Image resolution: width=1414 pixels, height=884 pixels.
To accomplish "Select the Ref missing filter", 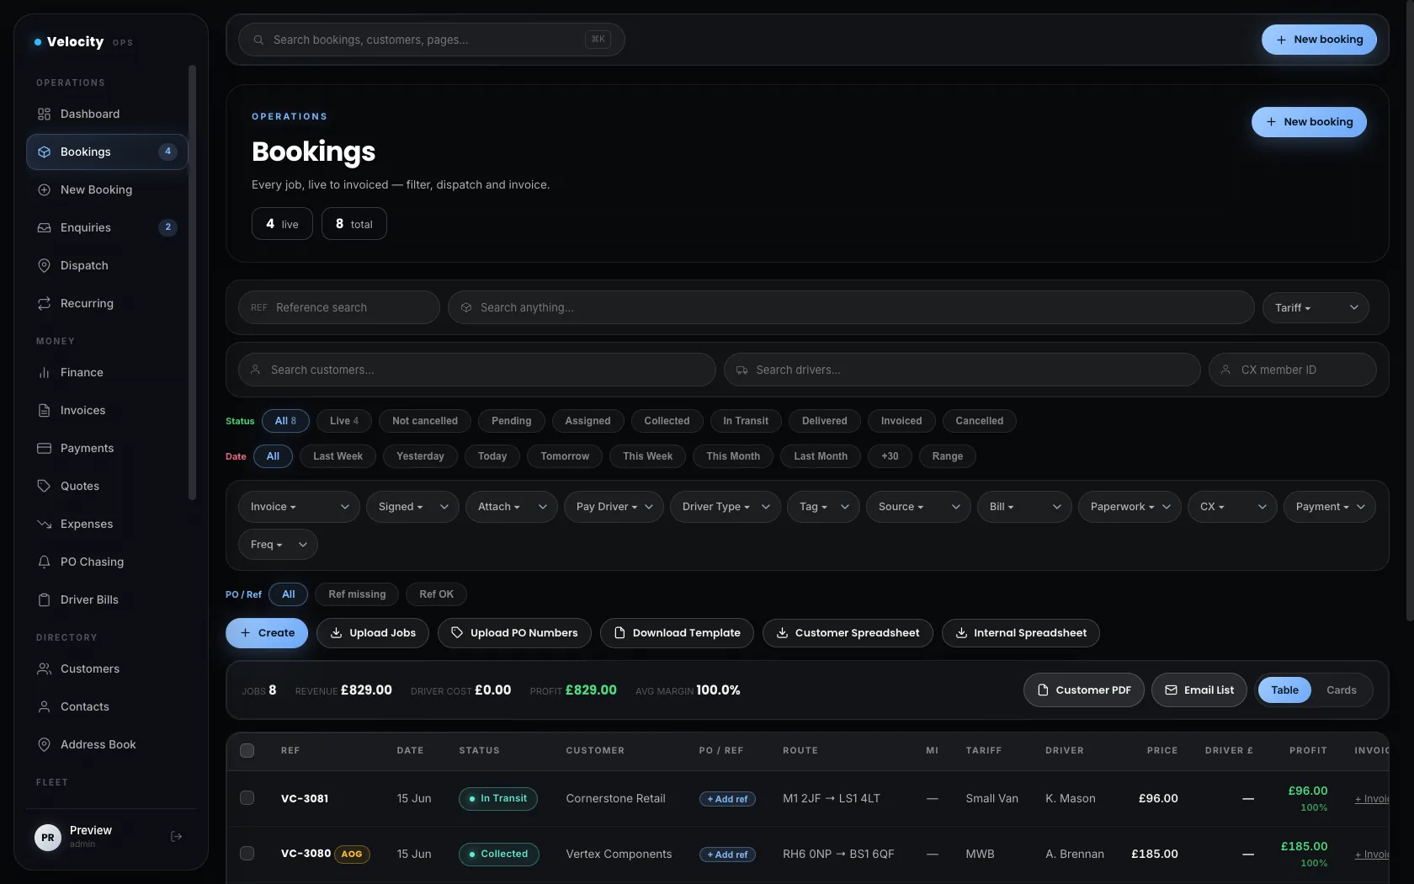I will pos(357,594).
